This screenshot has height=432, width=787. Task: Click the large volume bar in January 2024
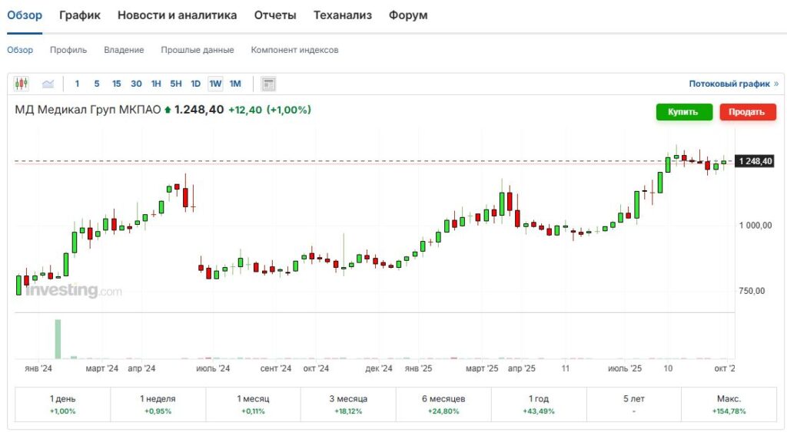pyautogui.click(x=57, y=338)
